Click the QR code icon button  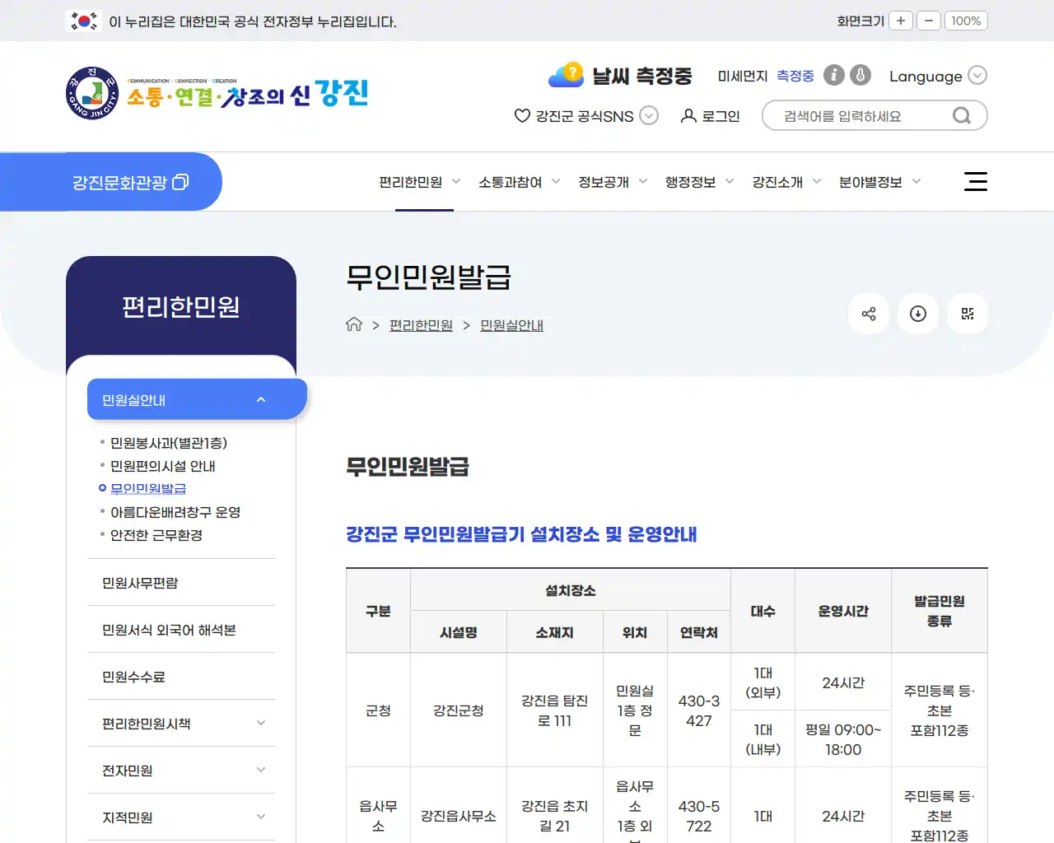click(x=968, y=314)
